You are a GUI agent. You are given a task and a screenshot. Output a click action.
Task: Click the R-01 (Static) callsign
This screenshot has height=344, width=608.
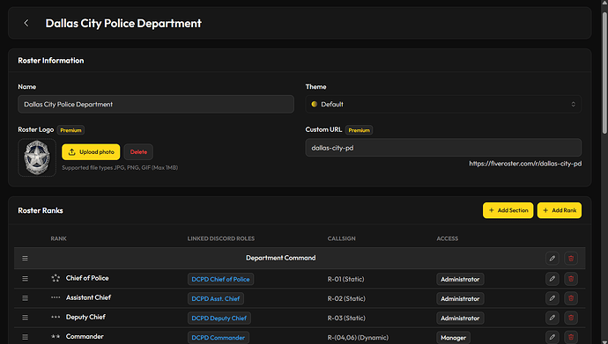click(x=345, y=279)
